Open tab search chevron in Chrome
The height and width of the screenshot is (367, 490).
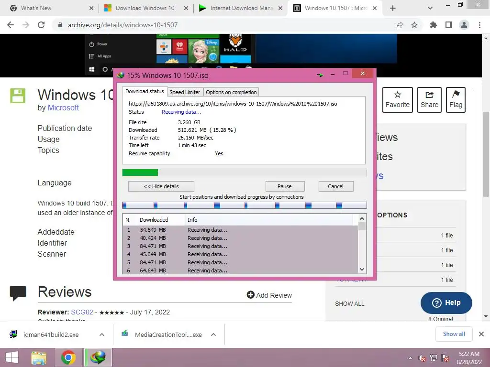[430, 8]
